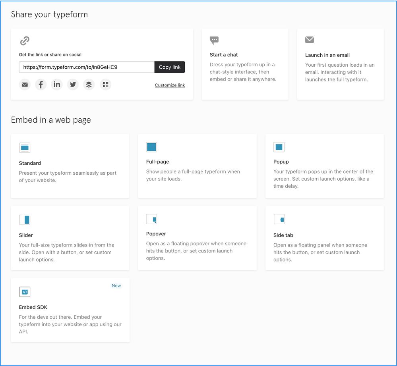Click the Embed SDK code icon
The height and width of the screenshot is (366, 397).
[x=25, y=292]
